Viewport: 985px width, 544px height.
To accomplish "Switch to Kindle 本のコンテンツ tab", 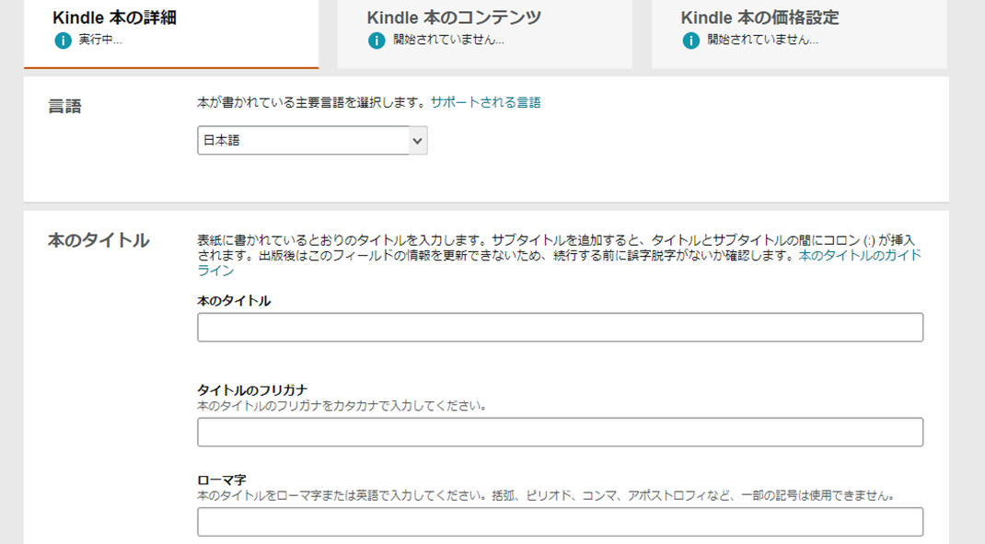I will pos(484,33).
